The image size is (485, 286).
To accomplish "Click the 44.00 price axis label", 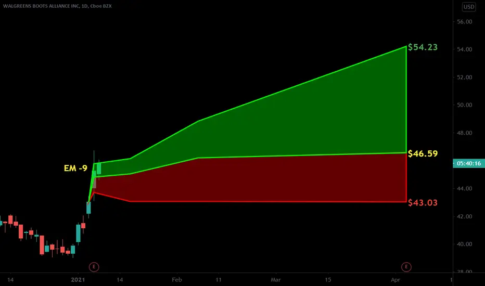I will pos(465,189).
